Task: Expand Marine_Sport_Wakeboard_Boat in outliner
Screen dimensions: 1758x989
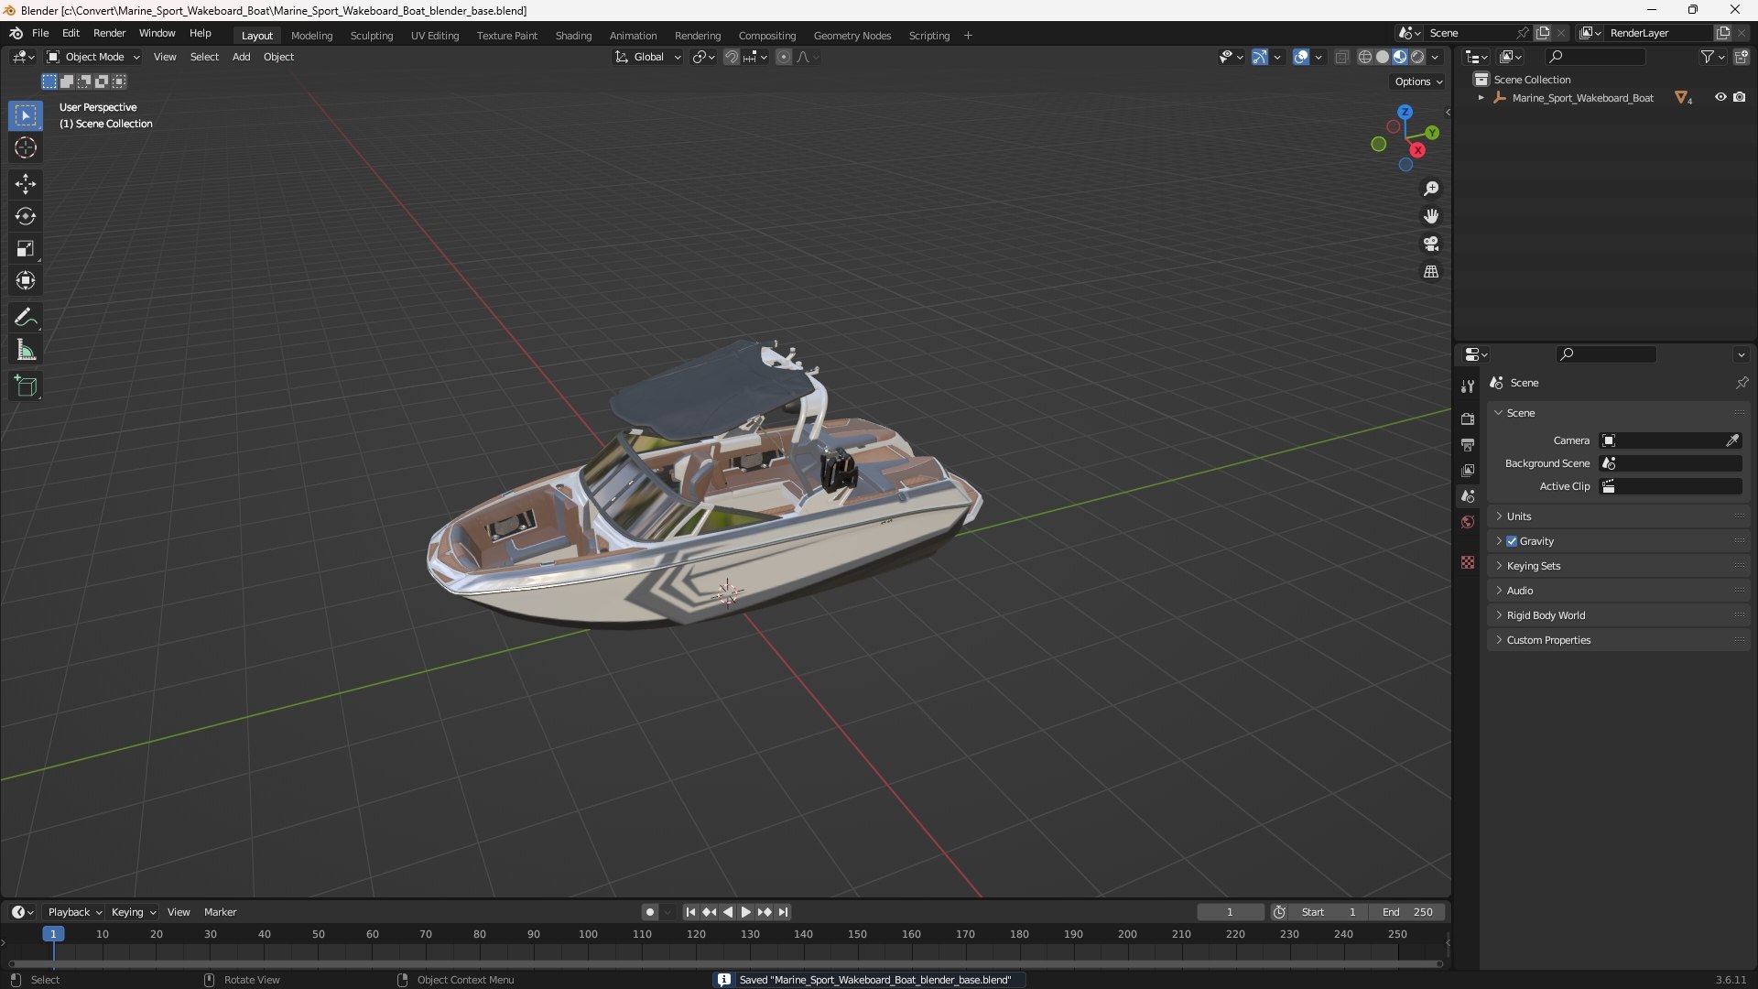Action: [x=1481, y=98]
